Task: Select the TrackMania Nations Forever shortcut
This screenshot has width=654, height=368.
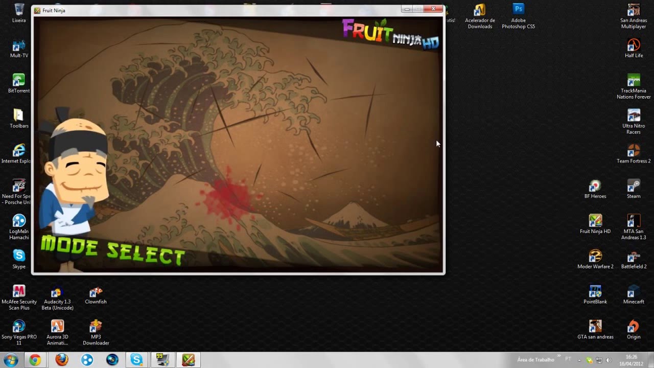Action: (634, 86)
